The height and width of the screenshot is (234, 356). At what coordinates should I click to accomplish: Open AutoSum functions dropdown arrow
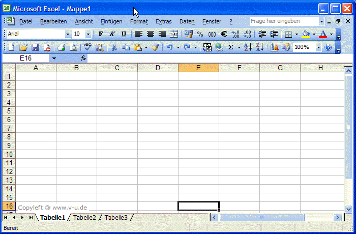tap(239, 47)
